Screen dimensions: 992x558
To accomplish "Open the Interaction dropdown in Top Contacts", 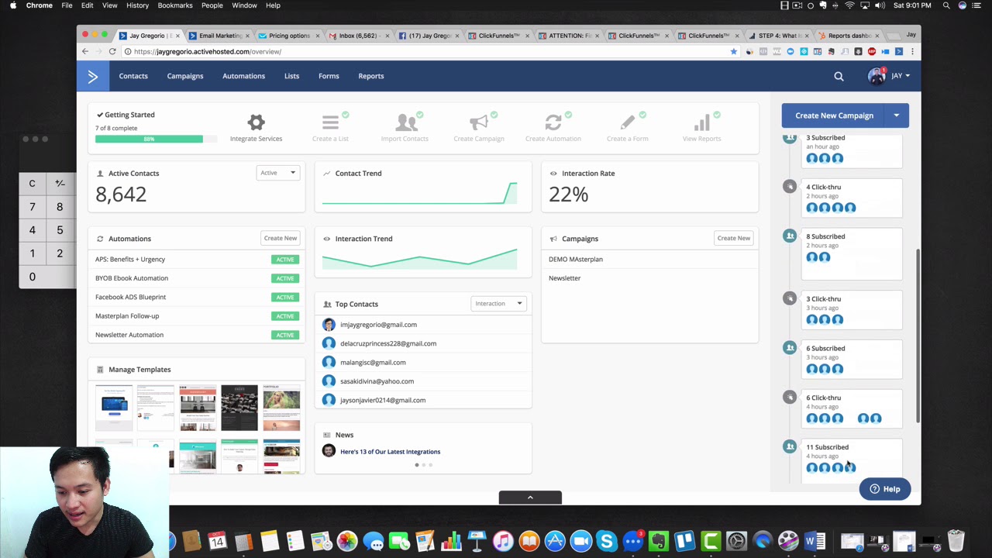I will click(x=498, y=304).
